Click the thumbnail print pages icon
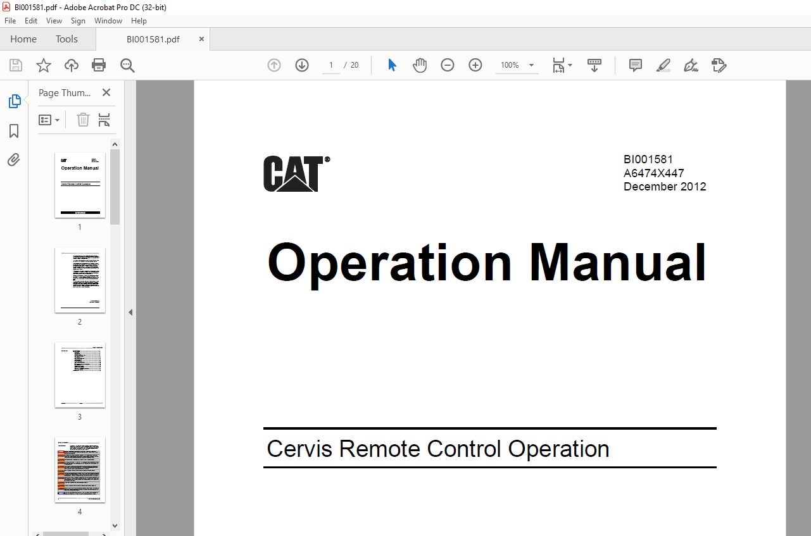The image size is (811, 536). pos(104,120)
